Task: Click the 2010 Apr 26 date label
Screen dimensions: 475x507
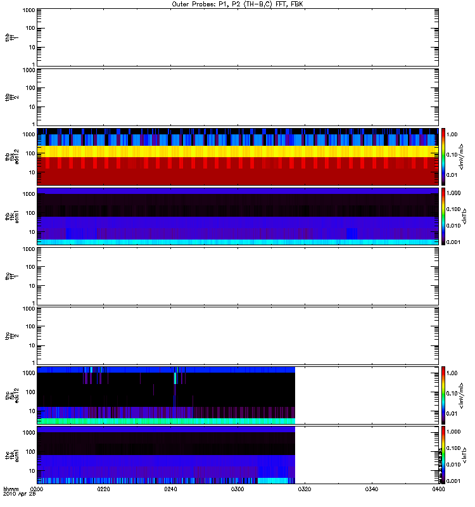Action: [20, 494]
